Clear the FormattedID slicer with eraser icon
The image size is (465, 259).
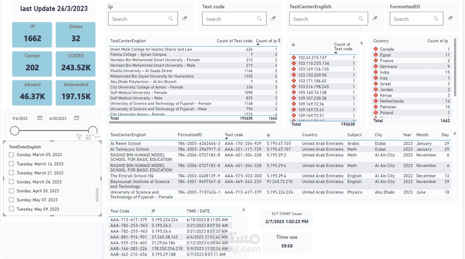[x=450, y=19]
